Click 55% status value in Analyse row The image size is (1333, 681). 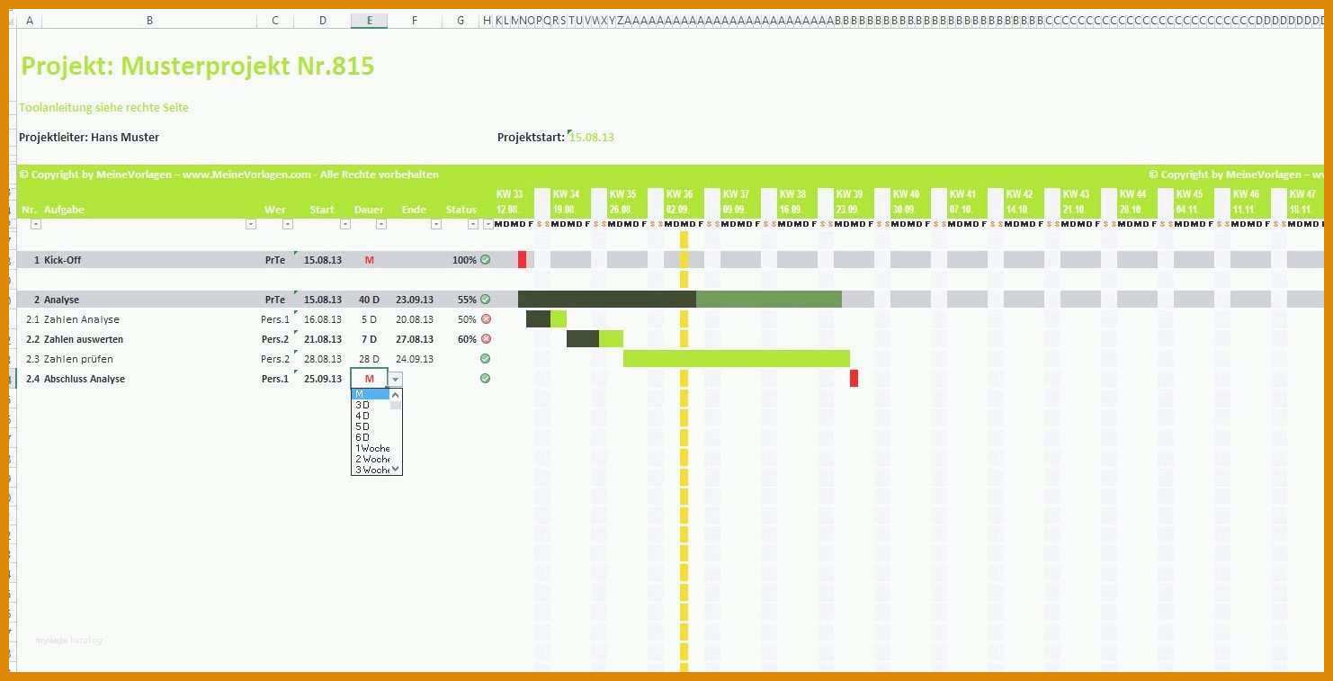pos(467,300)
